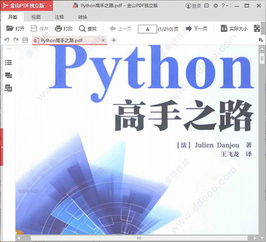This screenshot has width=266, height=242.
Task: Click the redo arrow icon
Action: tap(16, 40)
